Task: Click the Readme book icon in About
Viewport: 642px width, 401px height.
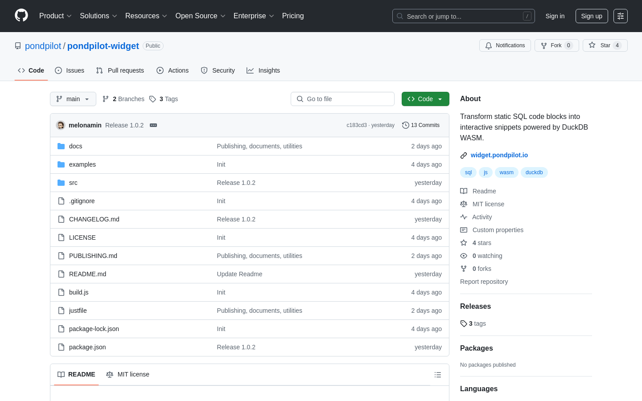Action: point(464,191)
